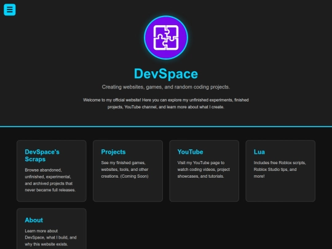Click the white puzzle pieces inside the logo
Image resolution: width=332 pixels, height=249 pixels.
tap(166, 38)
